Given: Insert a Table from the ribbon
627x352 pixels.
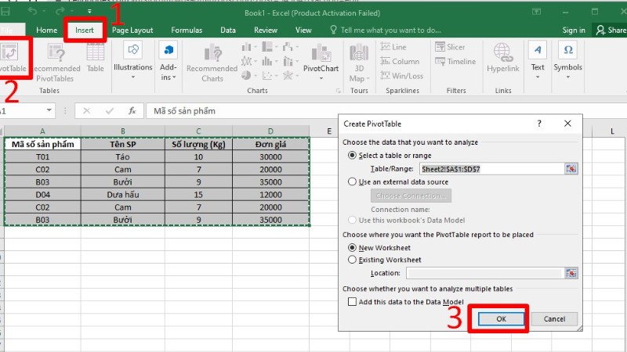Looking at the screenshot, I should 96,59.
